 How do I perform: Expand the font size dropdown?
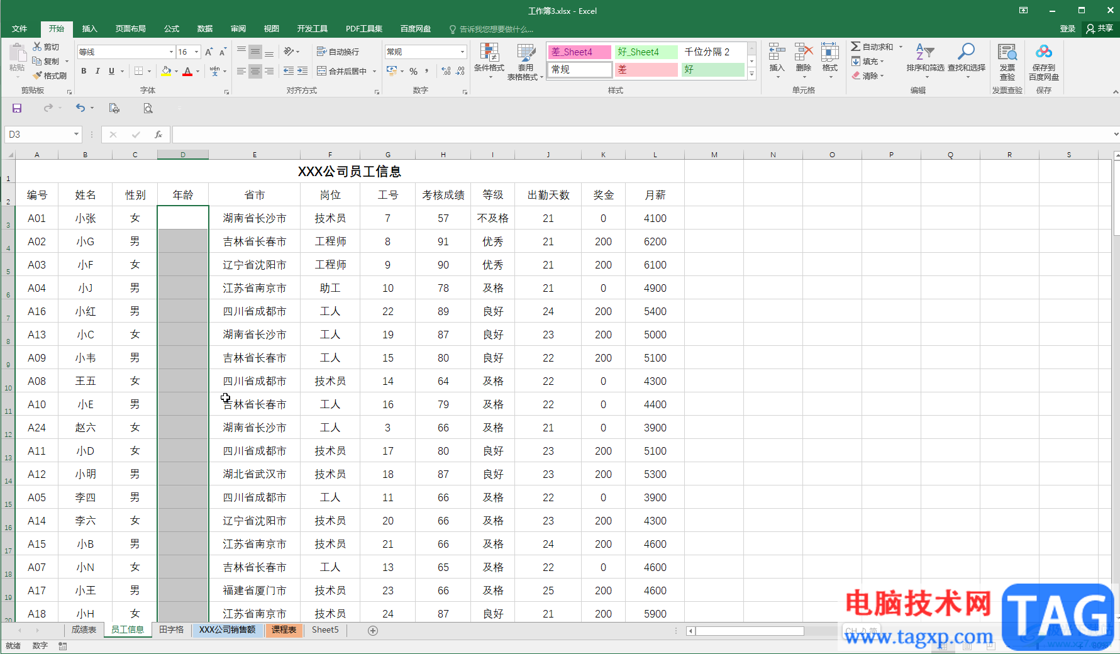(x=197, y=52)
